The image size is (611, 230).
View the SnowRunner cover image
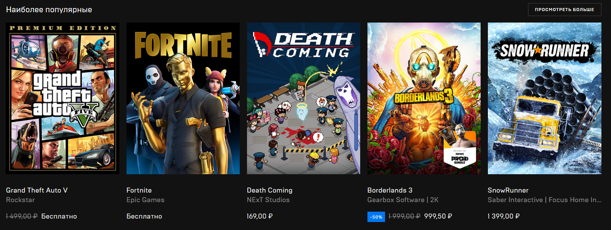tap(544, 98)
